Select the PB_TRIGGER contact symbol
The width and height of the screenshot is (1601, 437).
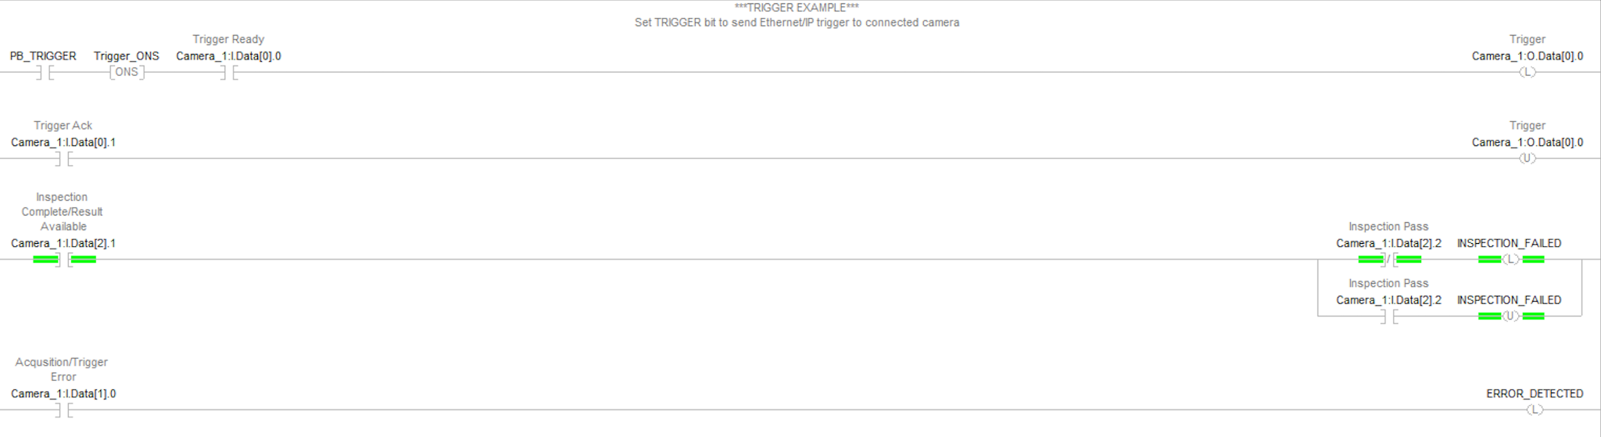(x=45, y=73)
